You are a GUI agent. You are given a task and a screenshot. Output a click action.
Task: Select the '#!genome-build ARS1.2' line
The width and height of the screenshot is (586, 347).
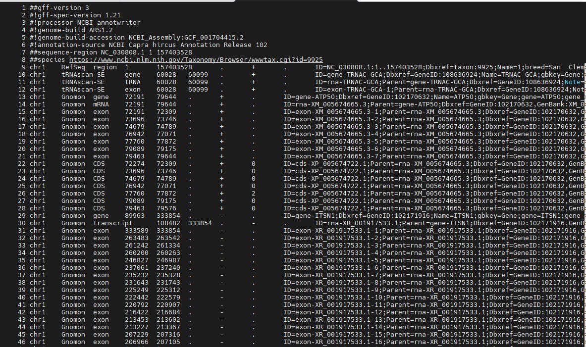coord(71,30)
